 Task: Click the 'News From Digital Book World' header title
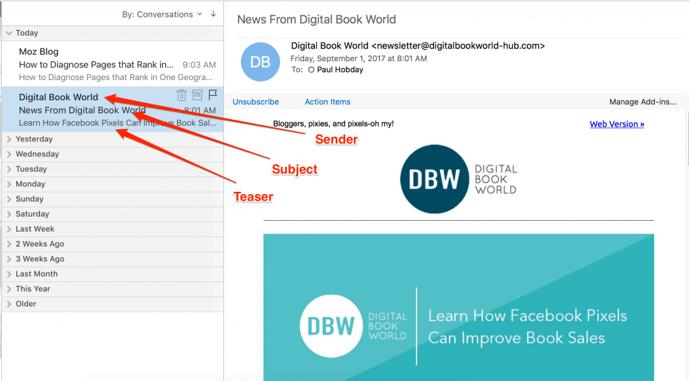coord(316,20)
